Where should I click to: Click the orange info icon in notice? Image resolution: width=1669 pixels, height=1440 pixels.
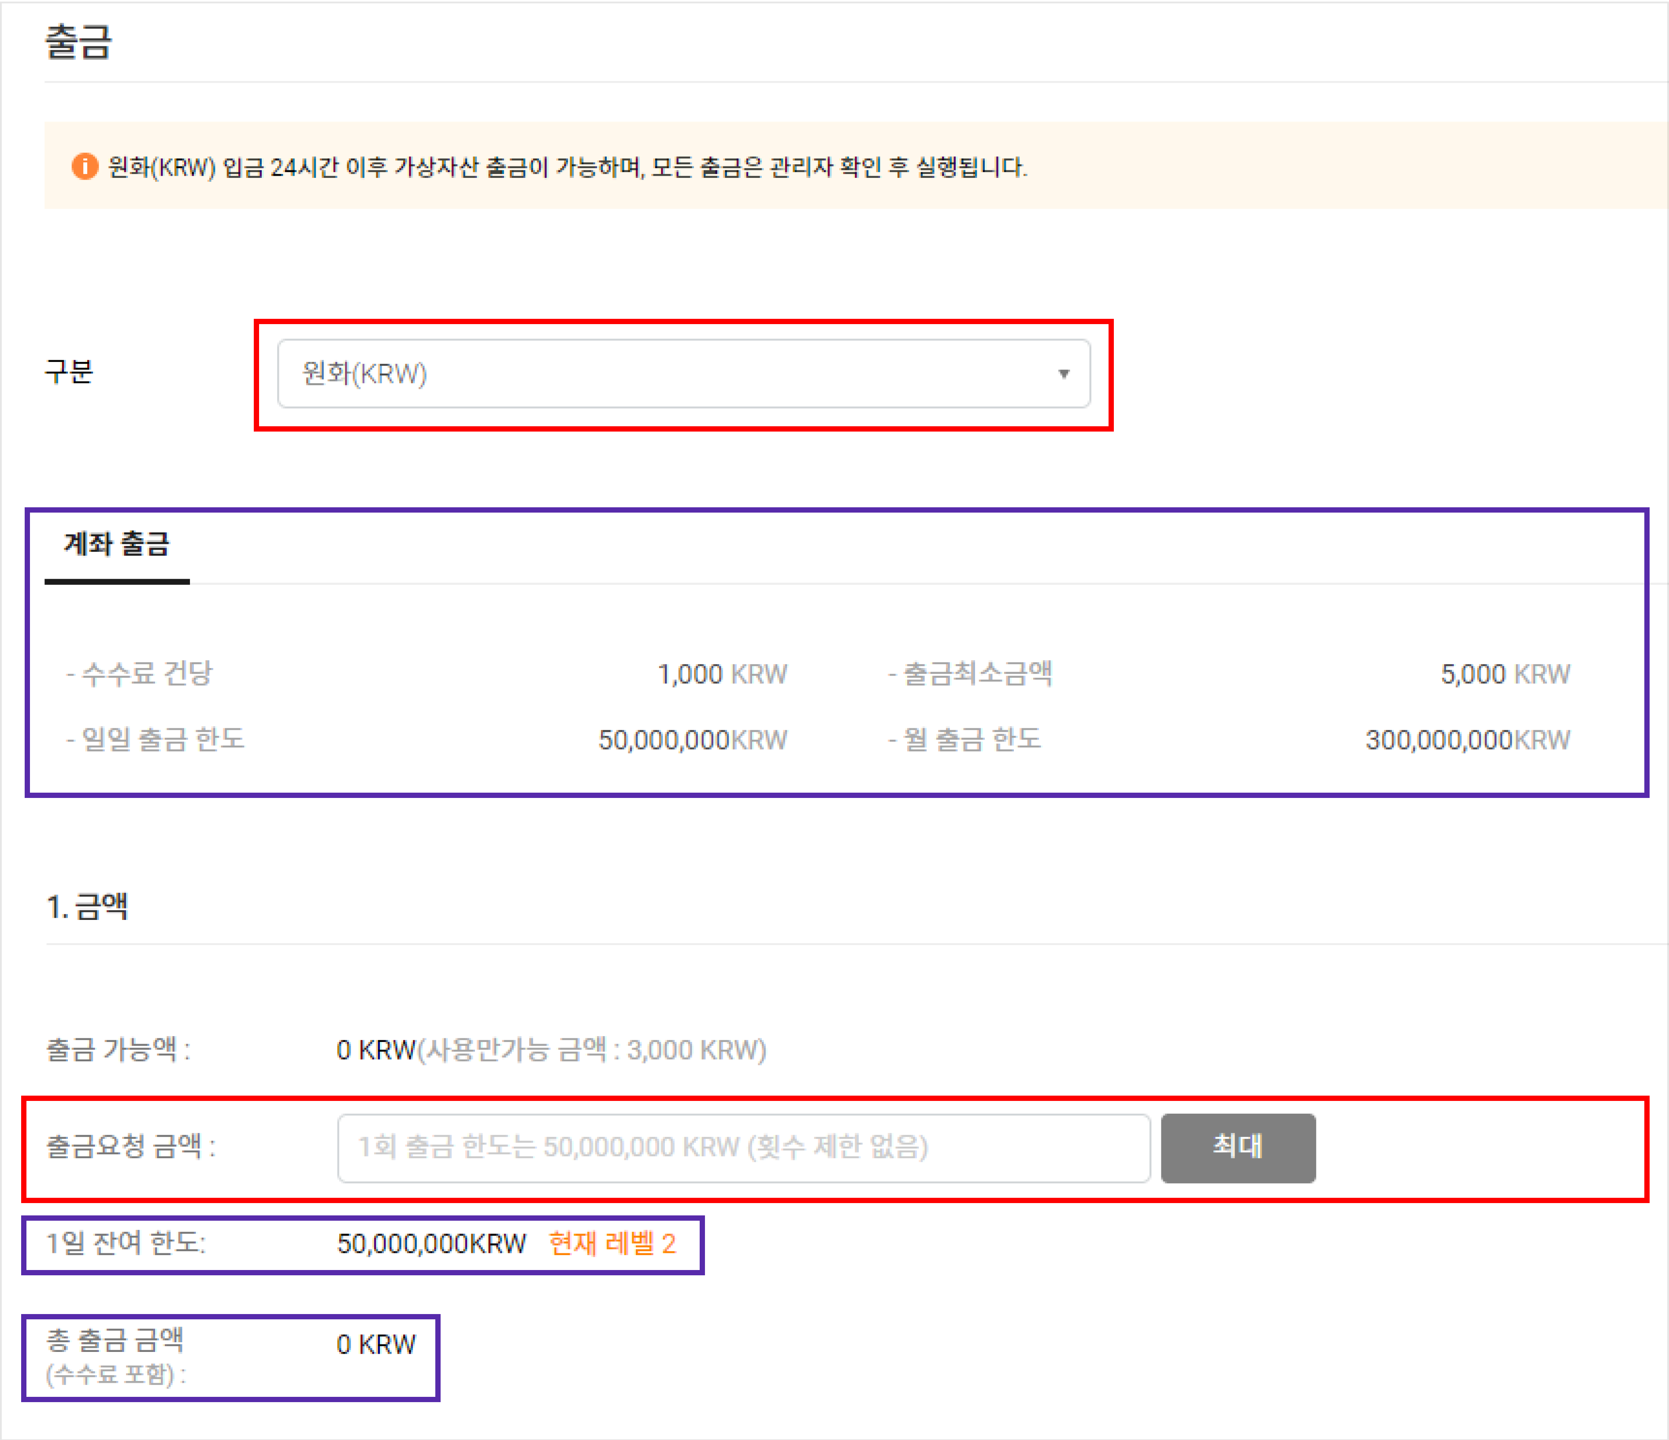(x=85, y=166)
